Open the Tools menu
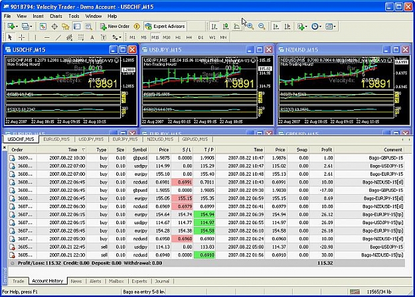Image resolution: width=415 pixels, height=297 pixels. click(74, 16)
